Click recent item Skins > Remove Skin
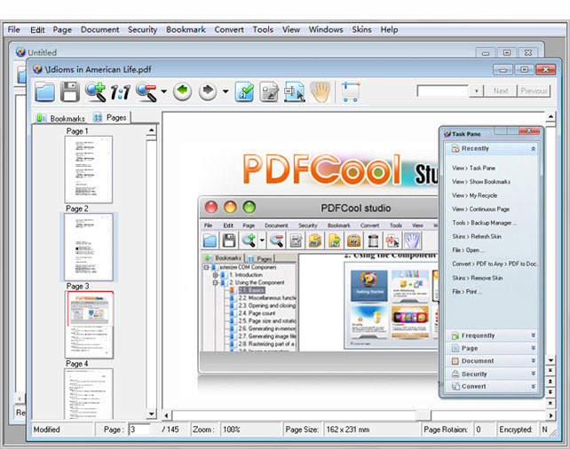Screen dimensions: 570x449 (478, 278)
